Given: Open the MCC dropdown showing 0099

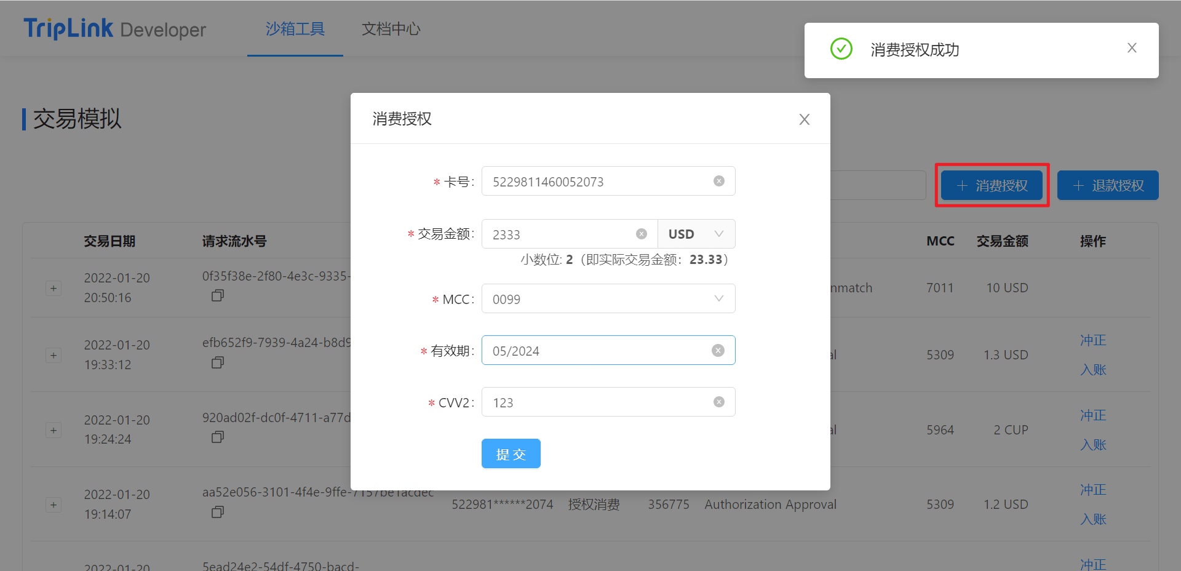Looking at the screenshot, I should pos(608,299).
